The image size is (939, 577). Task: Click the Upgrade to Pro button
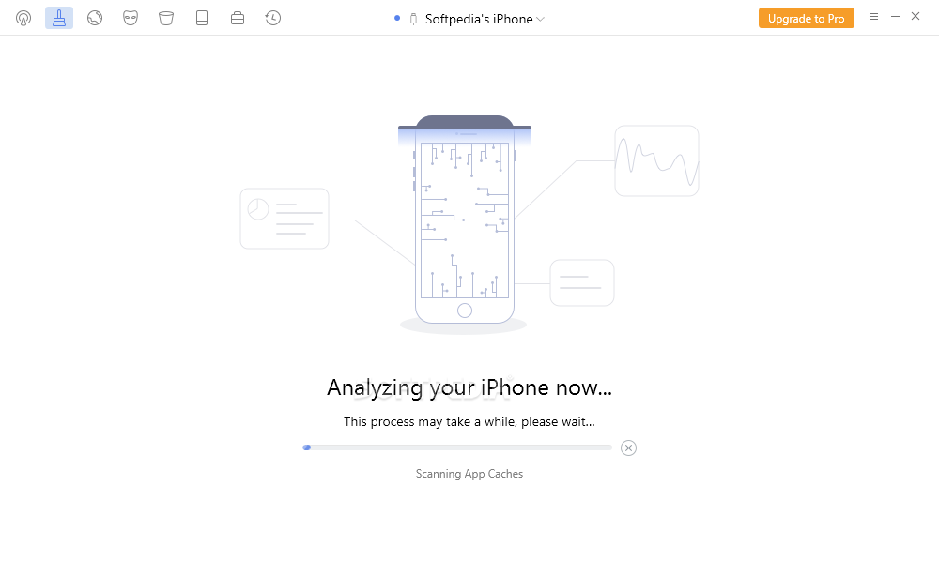806,18
